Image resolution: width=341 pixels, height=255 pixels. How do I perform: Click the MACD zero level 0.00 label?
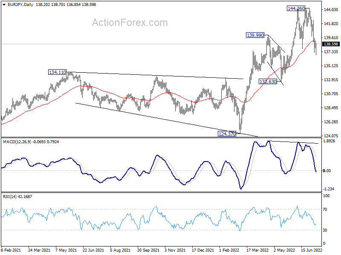coord(327,171)
